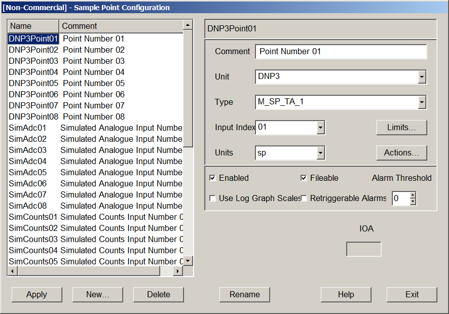
Task: Click the Comment input field
Action: point(341,52)
